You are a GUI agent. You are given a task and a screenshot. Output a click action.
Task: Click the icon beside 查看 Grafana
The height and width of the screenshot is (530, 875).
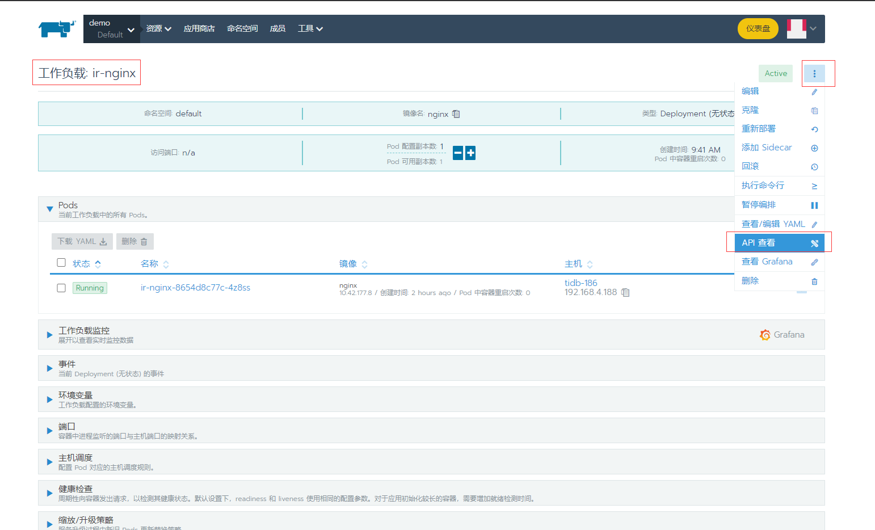coord(814,262)
